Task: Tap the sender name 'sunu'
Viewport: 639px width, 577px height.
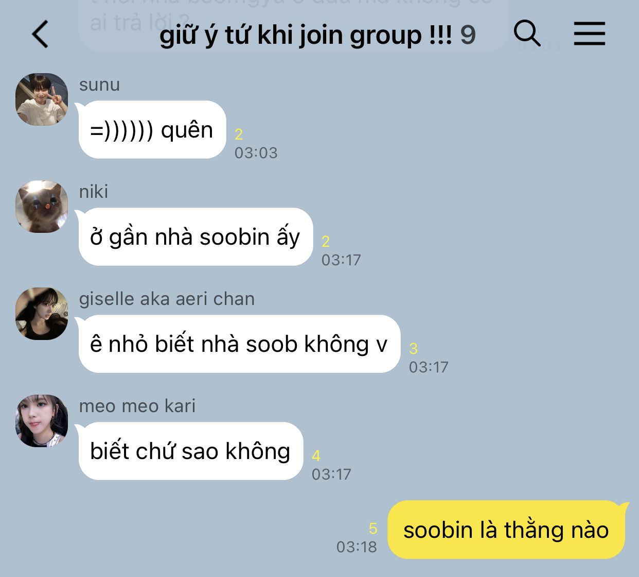Action: coord(99,84)
